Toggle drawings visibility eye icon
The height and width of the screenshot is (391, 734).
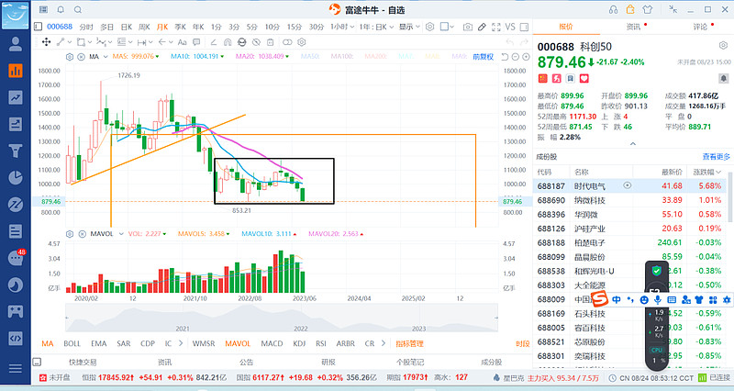pos(241,42)
